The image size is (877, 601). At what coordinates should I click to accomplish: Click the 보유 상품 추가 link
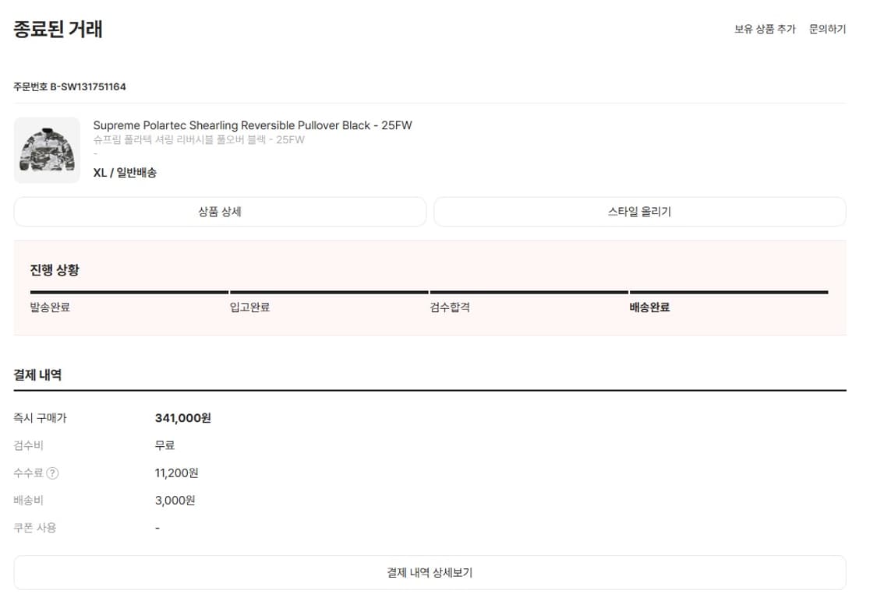[x=765, y=30]
